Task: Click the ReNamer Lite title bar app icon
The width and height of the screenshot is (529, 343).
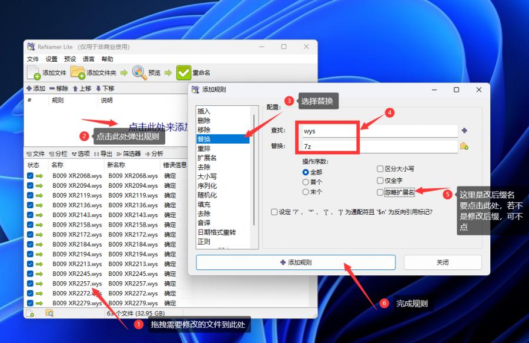Action: [x=31, y=46]
